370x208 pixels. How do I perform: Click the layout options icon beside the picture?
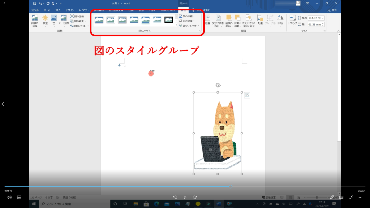click(247, 95)
